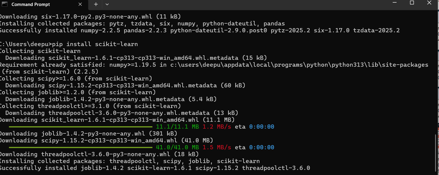The image size is (439, 175).
Task: Click the 'Successfully installed joblib-1.4.2' line
Action: tap(155, 168)
